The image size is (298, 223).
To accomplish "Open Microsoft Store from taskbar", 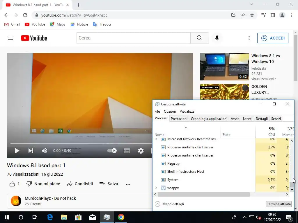I will [x=78, y=217].
